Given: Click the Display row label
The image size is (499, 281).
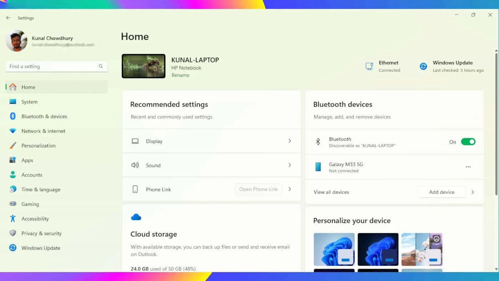Looking at the screenshot, I should coord(154,141).
